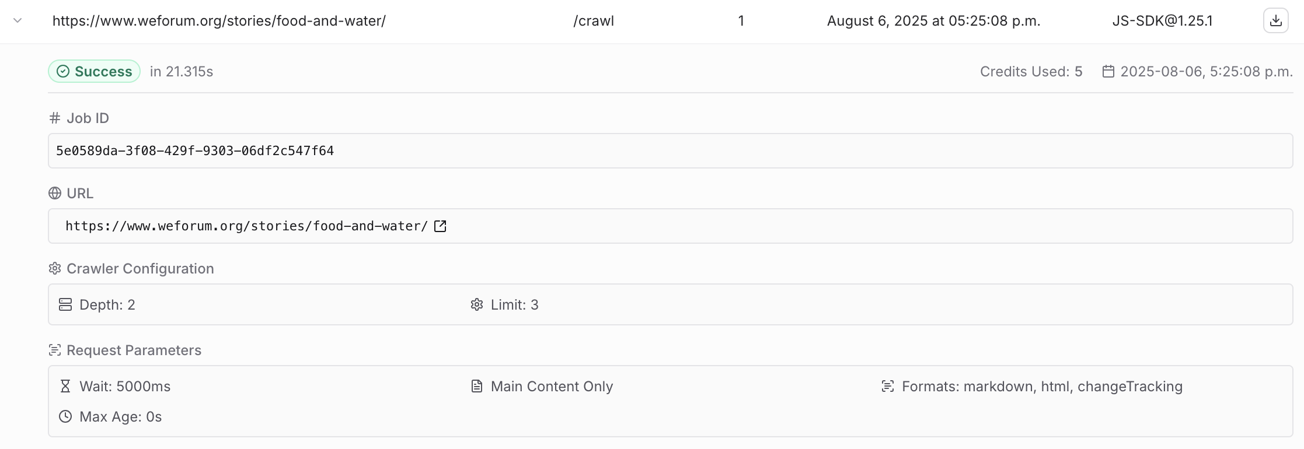Open the weforum food-and-water URL link
The image size is (1304, 449).
[246, 226]
